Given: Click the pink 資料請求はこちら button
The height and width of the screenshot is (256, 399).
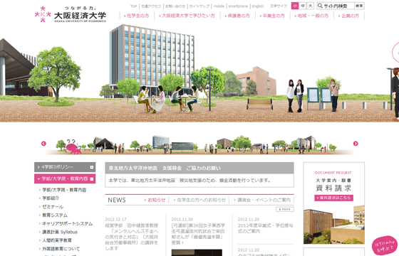Looking at the screenshot, I should [x=333, y=198].
